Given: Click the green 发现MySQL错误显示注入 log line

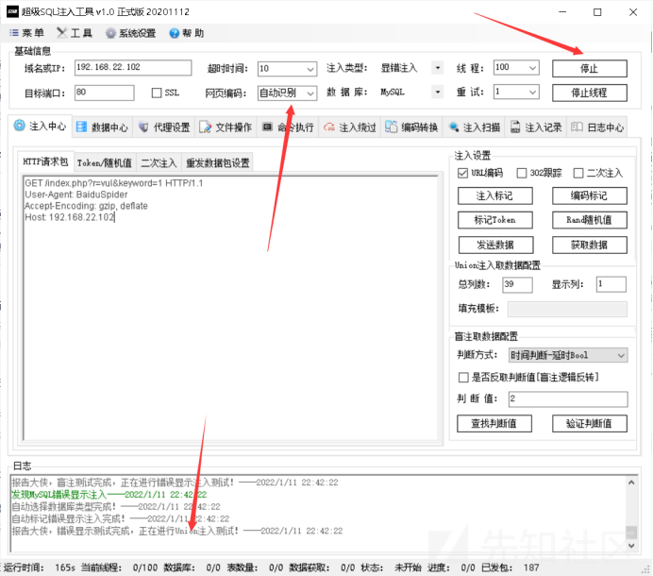Looking at the screenshot, I should pos(109,494).
